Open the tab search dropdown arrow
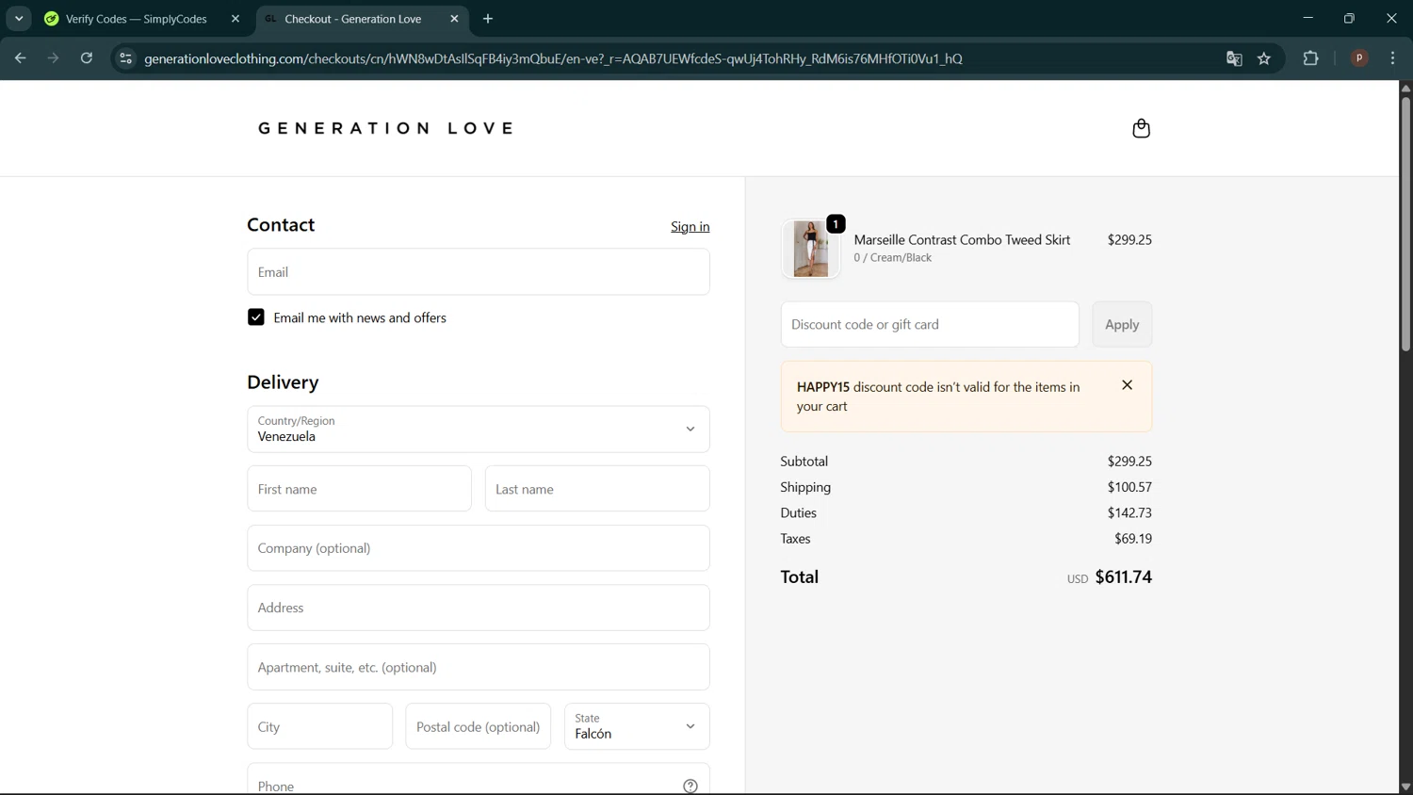Image resolution: width=1413 pixels, height=795 pixels. 19,19
